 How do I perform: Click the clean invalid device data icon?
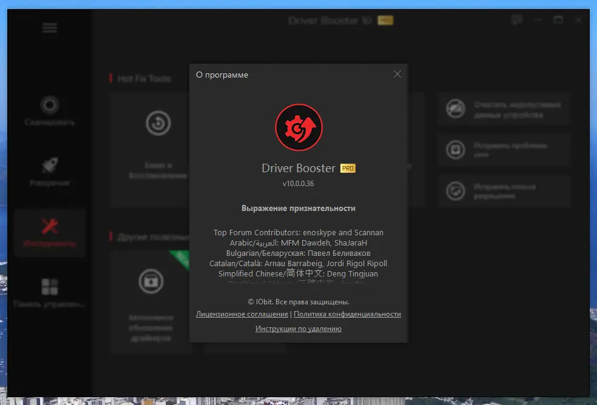(456, 109)
